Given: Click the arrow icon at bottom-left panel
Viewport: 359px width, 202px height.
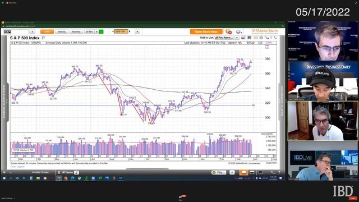Looking at the screenshot, I should tap(4, 172).
